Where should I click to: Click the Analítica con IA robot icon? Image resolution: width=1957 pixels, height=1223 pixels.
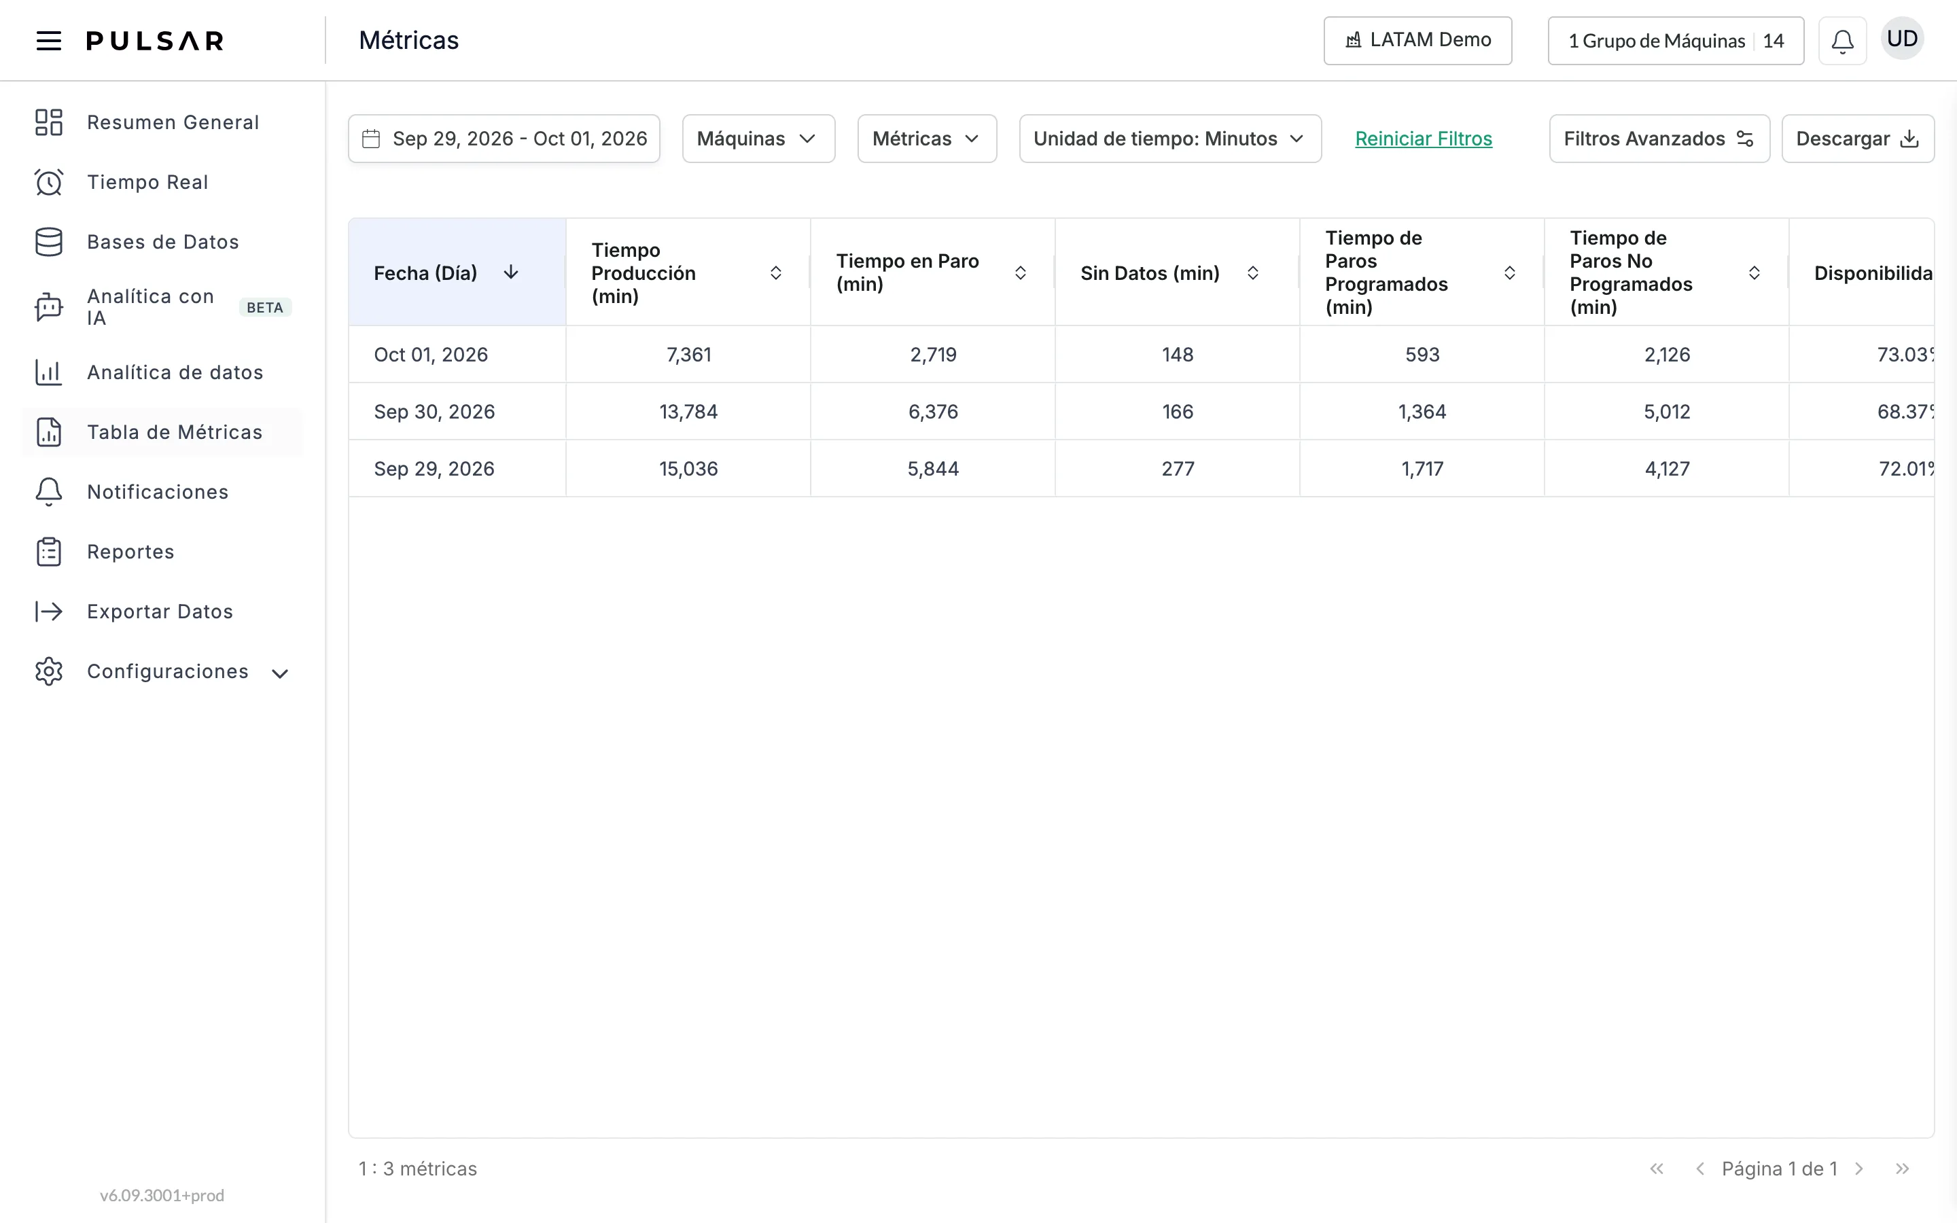pyautogui.click(x=48, y=307)
